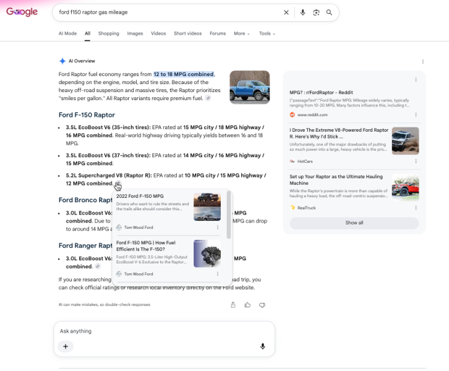
Task: Switch to Videos tab
Action: (x=158, y=33)
